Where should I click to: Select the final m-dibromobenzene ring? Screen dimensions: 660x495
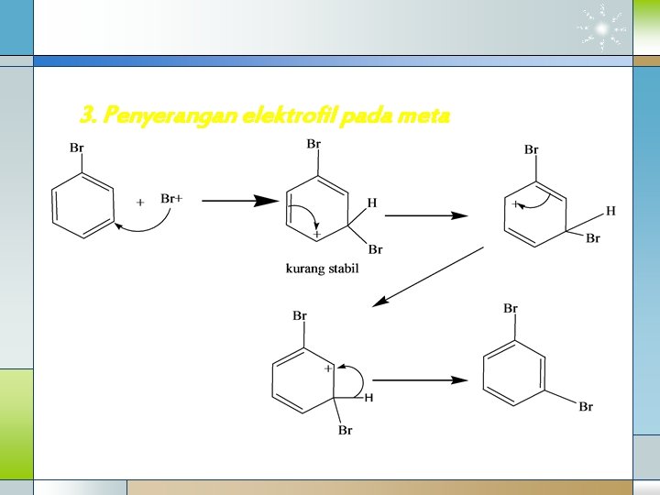pyautogui.click(x=514, y=372)
